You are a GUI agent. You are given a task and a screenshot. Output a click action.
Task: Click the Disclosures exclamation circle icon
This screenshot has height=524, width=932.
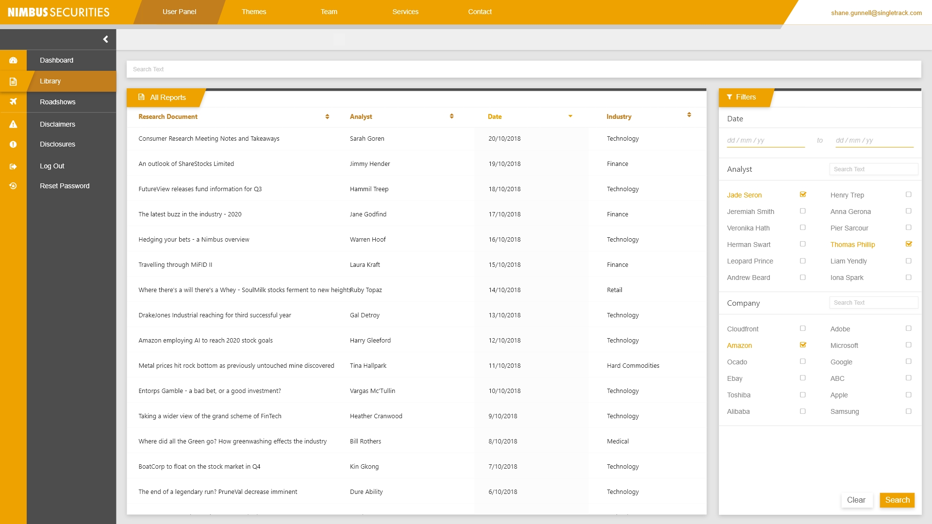[13, 144]
